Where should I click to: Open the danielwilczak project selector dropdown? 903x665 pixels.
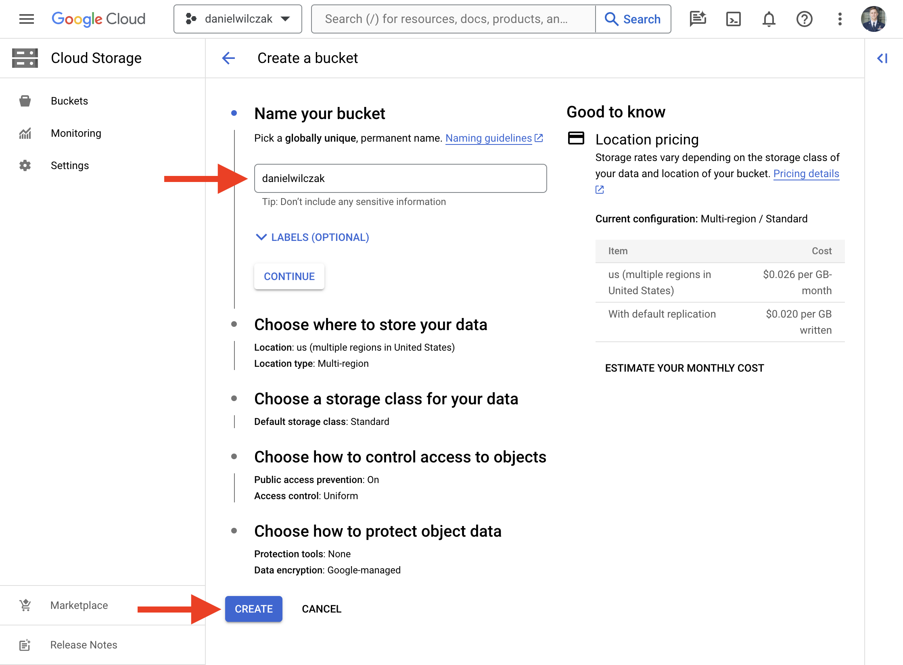point(238,19)
